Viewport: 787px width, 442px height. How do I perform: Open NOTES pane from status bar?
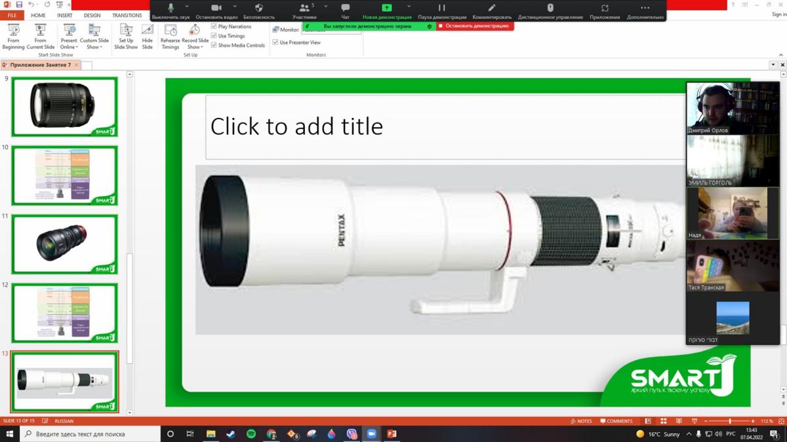tap(580, 421)
